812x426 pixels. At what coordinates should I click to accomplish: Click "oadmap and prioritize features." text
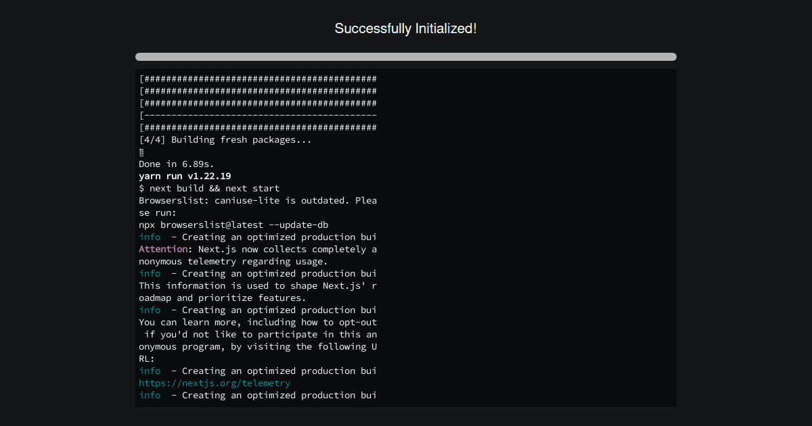pos(223,298)
